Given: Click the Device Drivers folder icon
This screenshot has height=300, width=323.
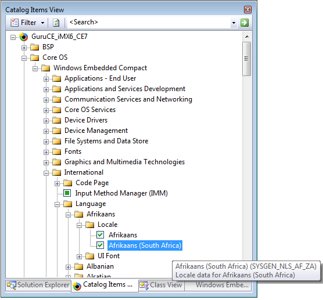Looking at the screenshot, I should 57,120.
